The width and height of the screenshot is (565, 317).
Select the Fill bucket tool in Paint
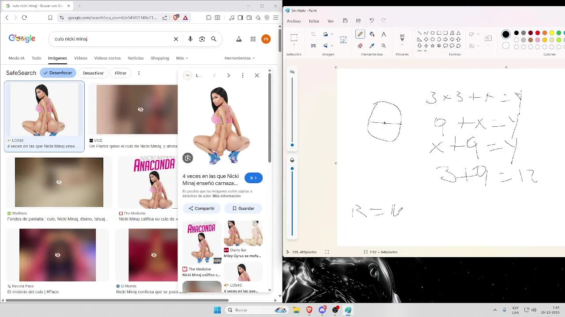click(x=372, y=34)
